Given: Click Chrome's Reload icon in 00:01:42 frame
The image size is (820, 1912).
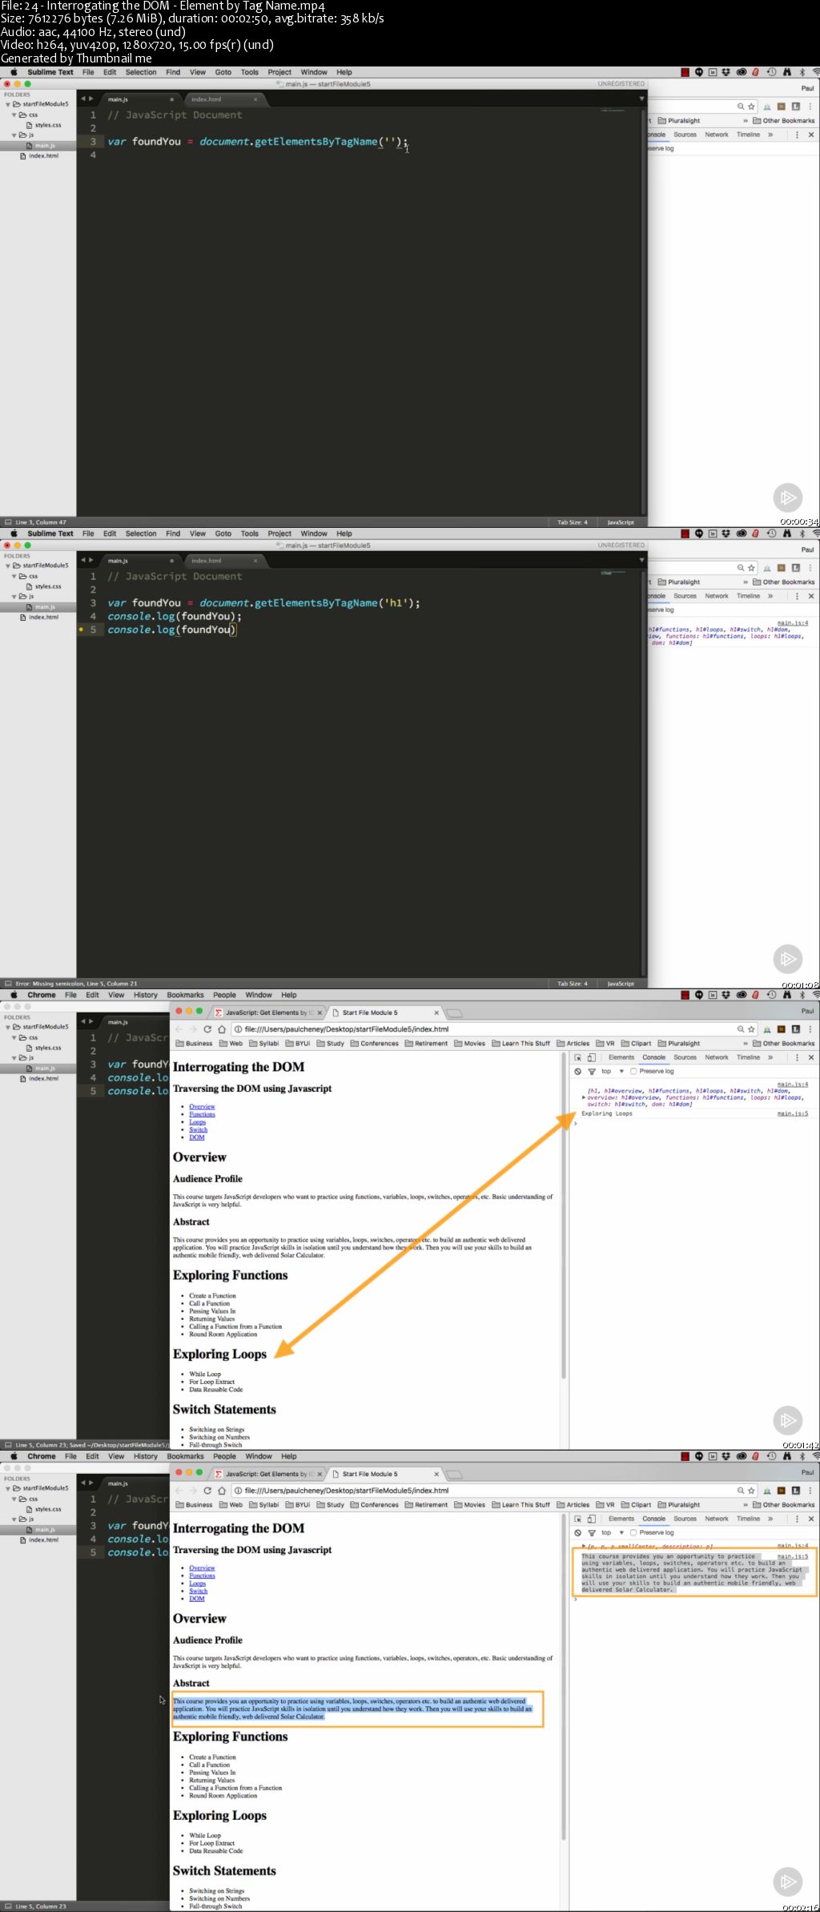Looking at the screenshot, I should coord(207,1029).
